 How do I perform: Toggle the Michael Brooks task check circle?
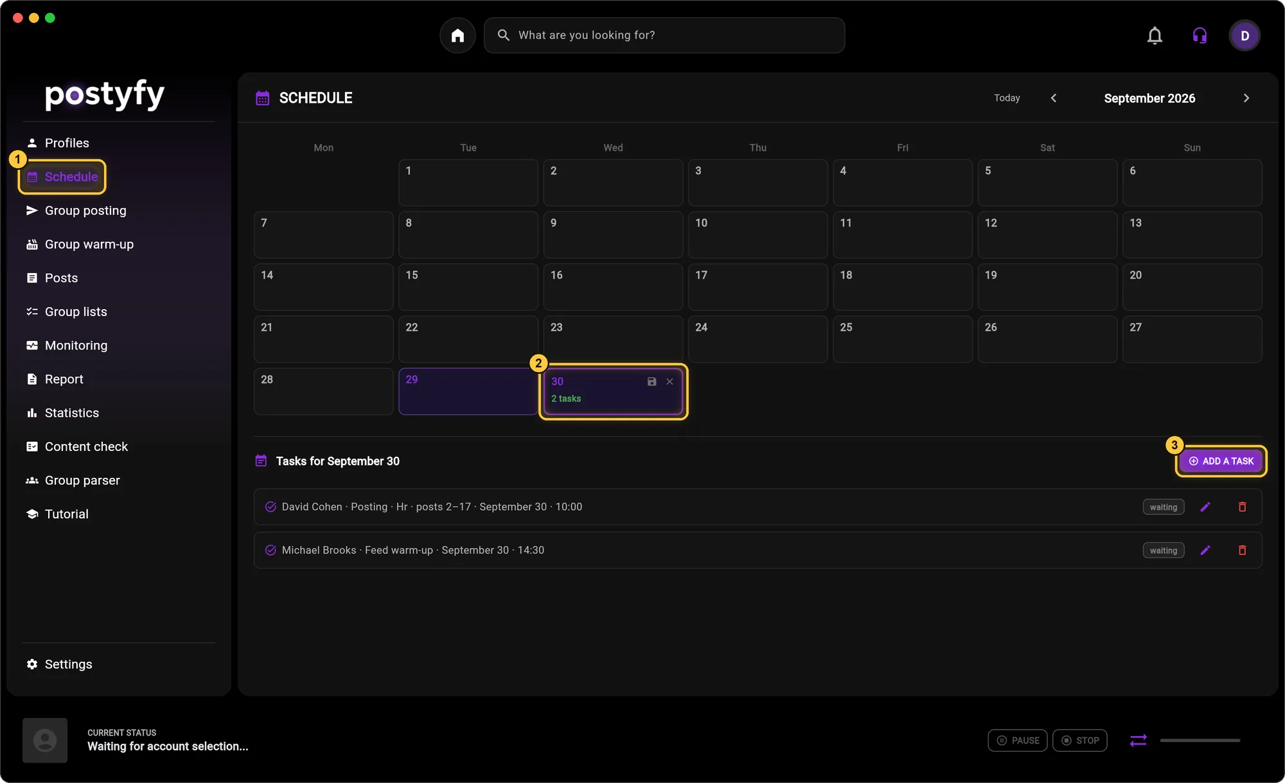click(x=270, y=550)
